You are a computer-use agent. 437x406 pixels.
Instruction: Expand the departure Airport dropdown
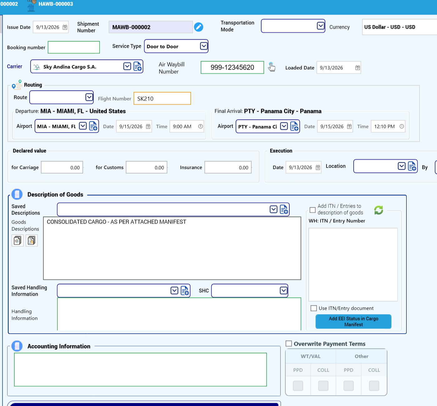coord(83,126)
